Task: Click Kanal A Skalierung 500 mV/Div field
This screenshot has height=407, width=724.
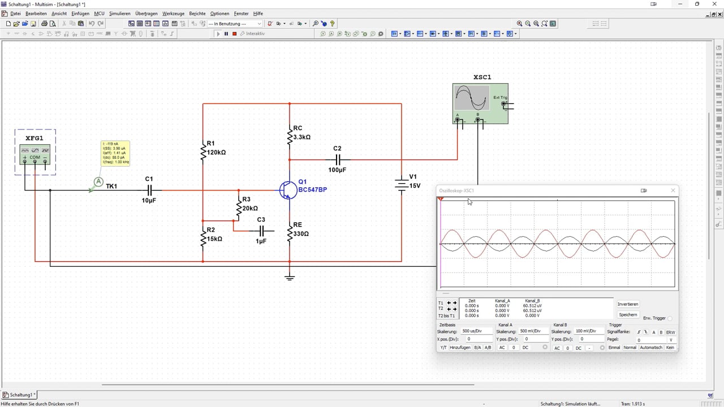Action: coord(533,331)
